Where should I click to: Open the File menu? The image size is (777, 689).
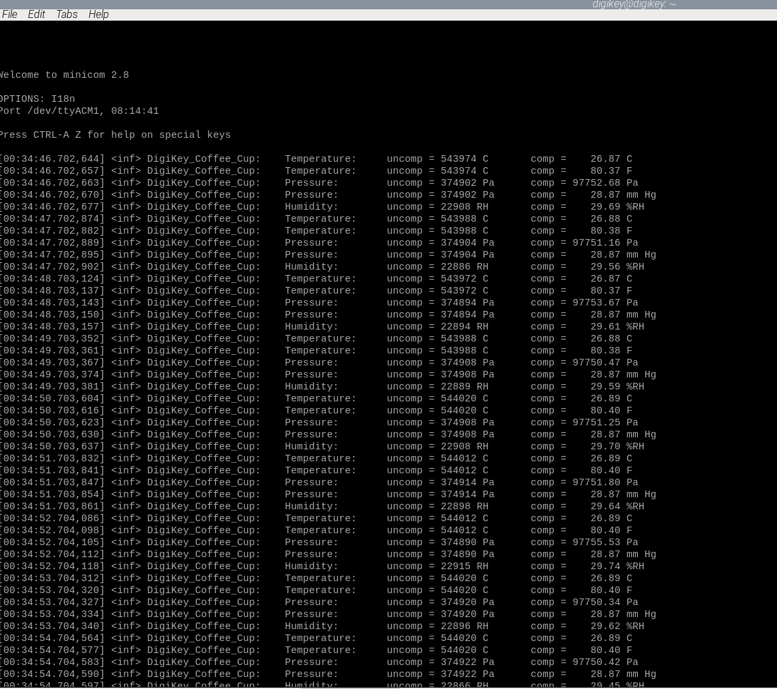click(x=9, y=15)
